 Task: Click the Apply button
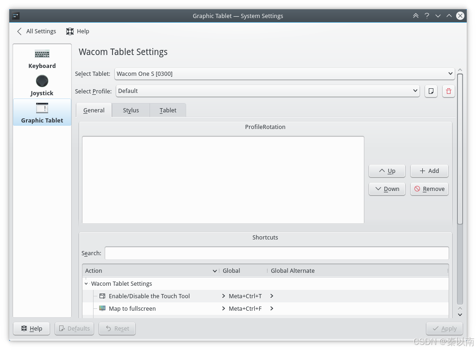pyautogui.click(x=445, y=328)
